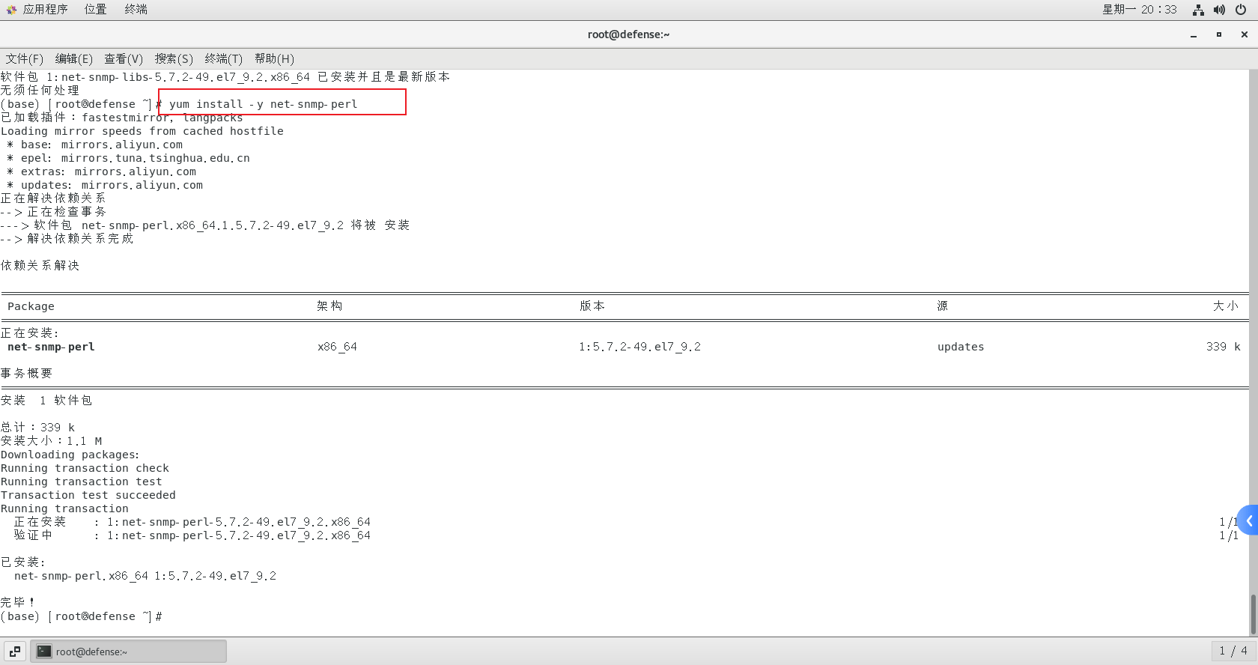Click the 'base: mirrors.aliyun.com' line
Screen dimensions: 1258x665
pos(94,145)
